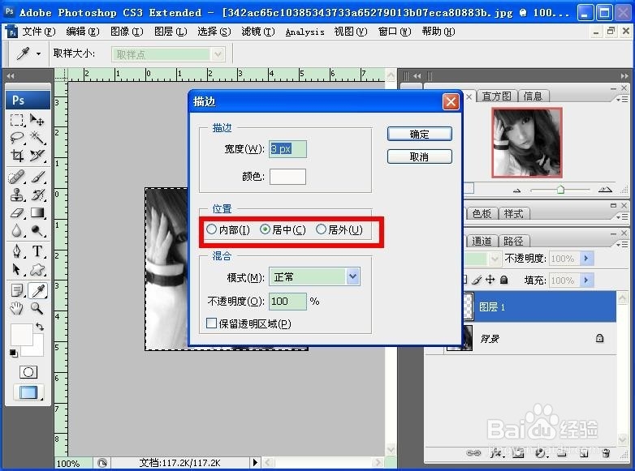This screenshot has height=471, width=635.
Task: Select the Pen tool
Action: 16,251
